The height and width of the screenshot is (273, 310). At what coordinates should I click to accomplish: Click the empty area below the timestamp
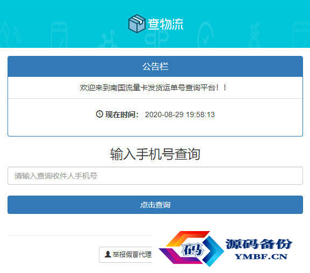pos(155,127)
